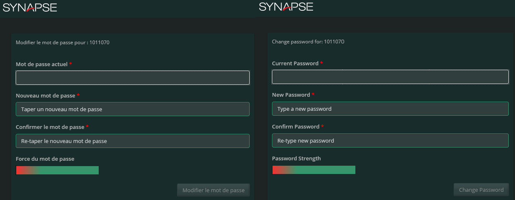Click the Change password for: 1011070 text
515x200 pixels.
[x=308, y=42]
